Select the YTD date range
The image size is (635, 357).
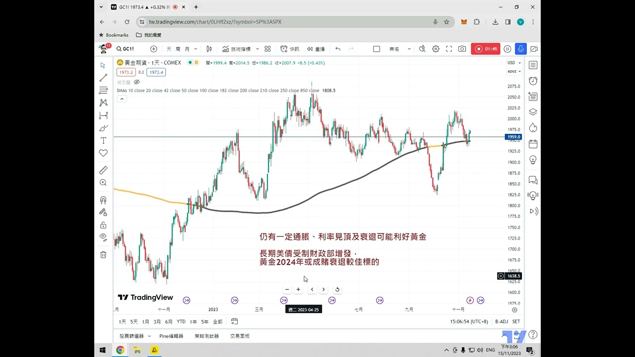[x=181, y=322]
